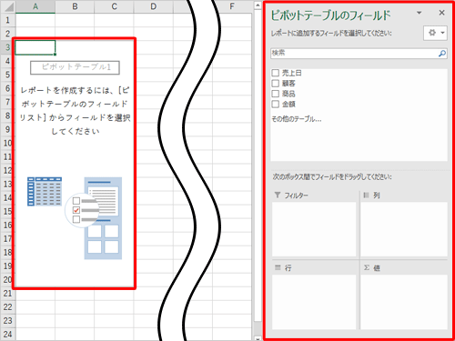Check the 売上日 field checkbox
Viewport: 455px width, 341px height.
(x=276, y=73)
